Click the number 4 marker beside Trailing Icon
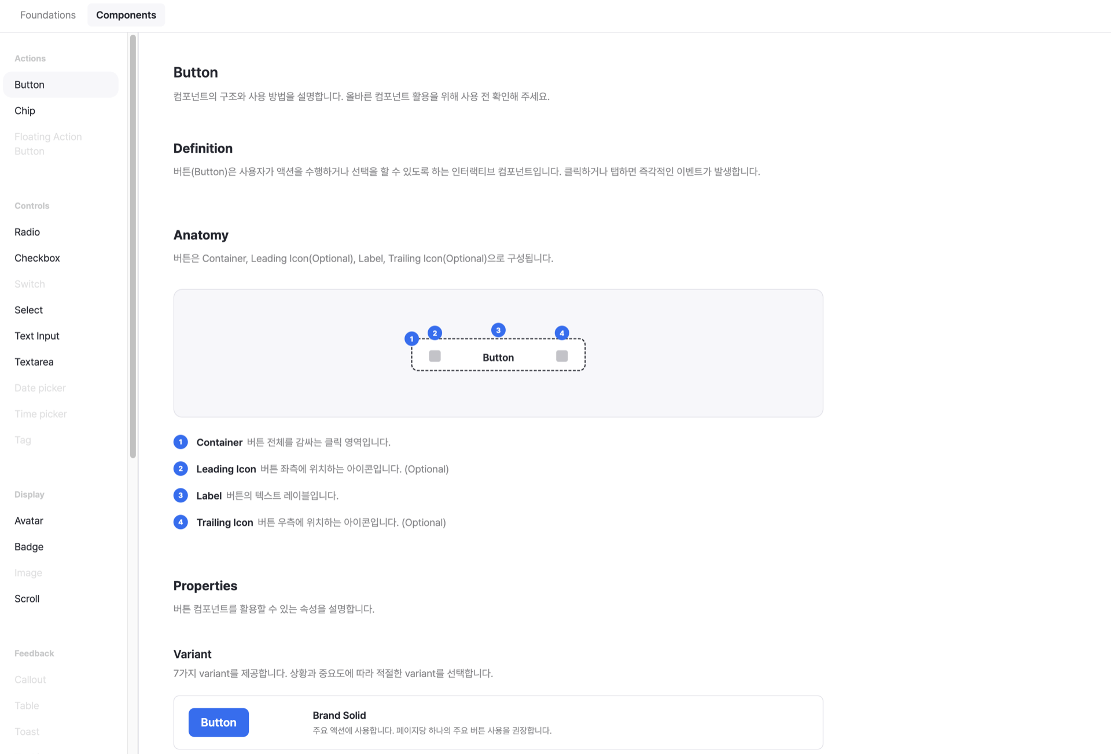The image size is (1111, 754). pyautogui.click(x=181, y=523)
